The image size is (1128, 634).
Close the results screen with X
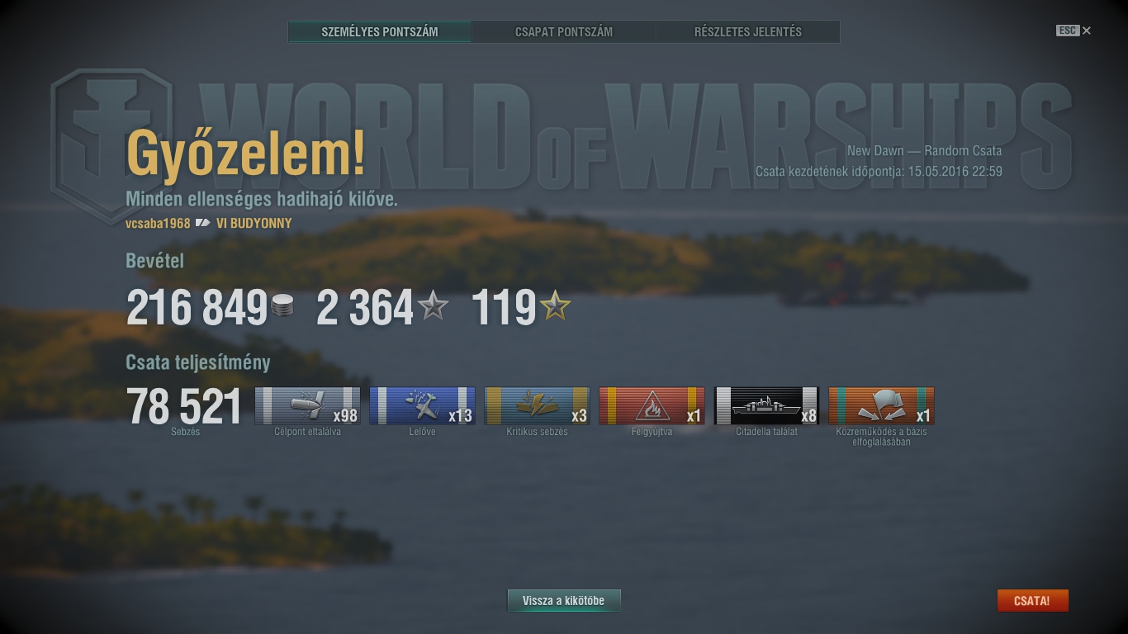point(1087,31)
